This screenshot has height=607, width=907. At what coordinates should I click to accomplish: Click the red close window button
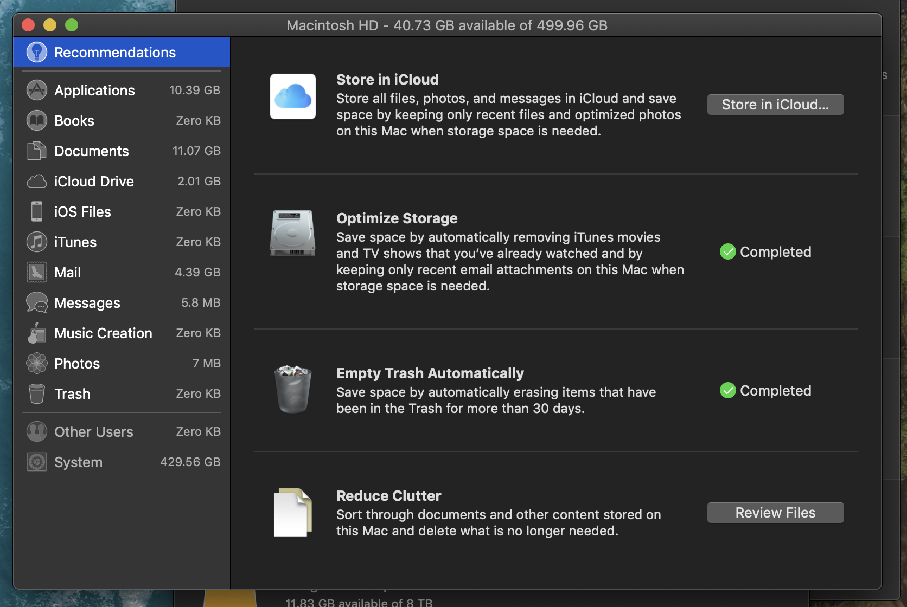[28, 25]
